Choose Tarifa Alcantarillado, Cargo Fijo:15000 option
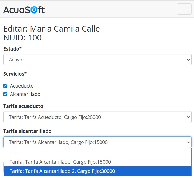The width and height of the screenshot is (194, 178). coord(60,162)
